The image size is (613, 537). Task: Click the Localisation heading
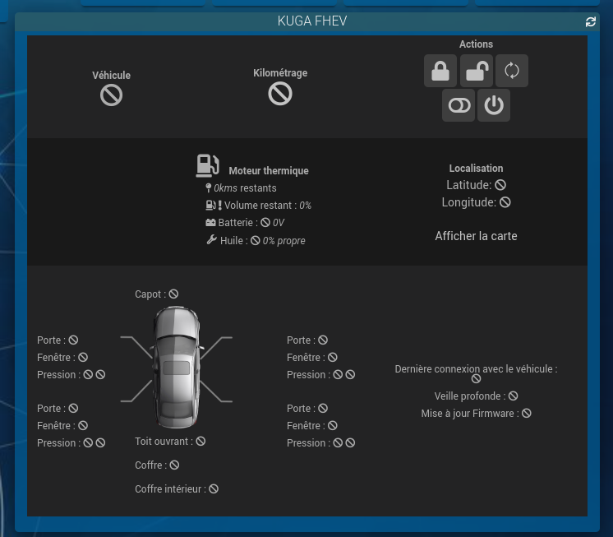coord(476,169)
